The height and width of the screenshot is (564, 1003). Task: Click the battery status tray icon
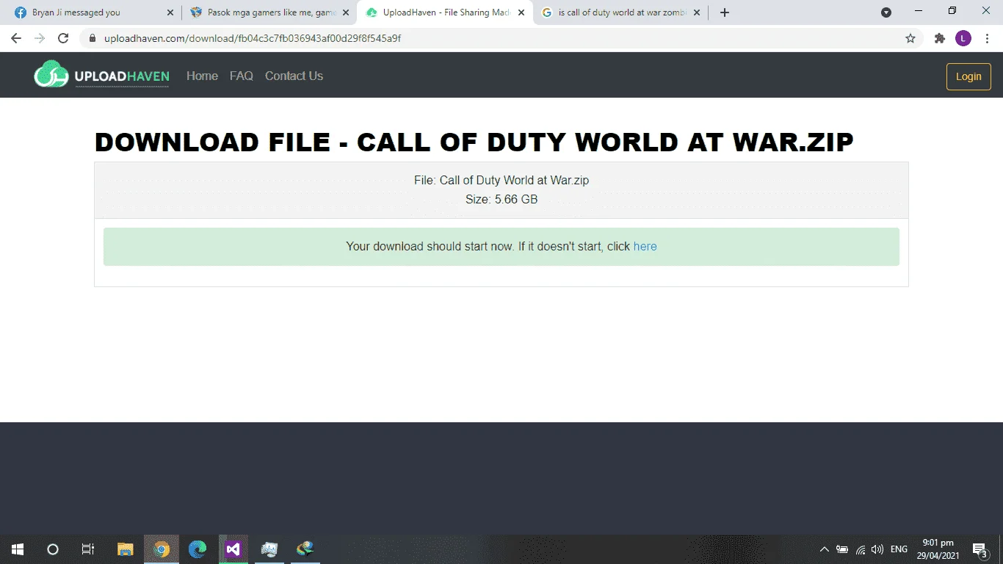point(842,549)
